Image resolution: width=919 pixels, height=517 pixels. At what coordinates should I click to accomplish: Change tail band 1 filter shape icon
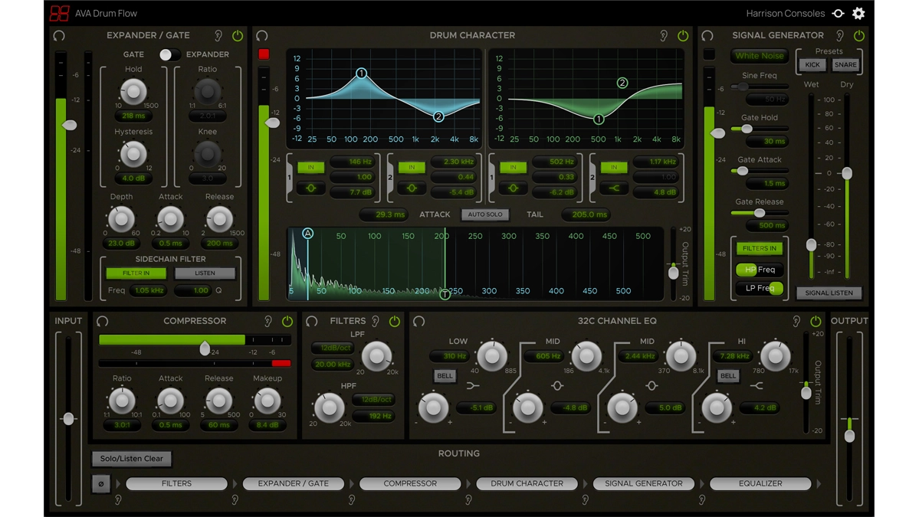514,188
